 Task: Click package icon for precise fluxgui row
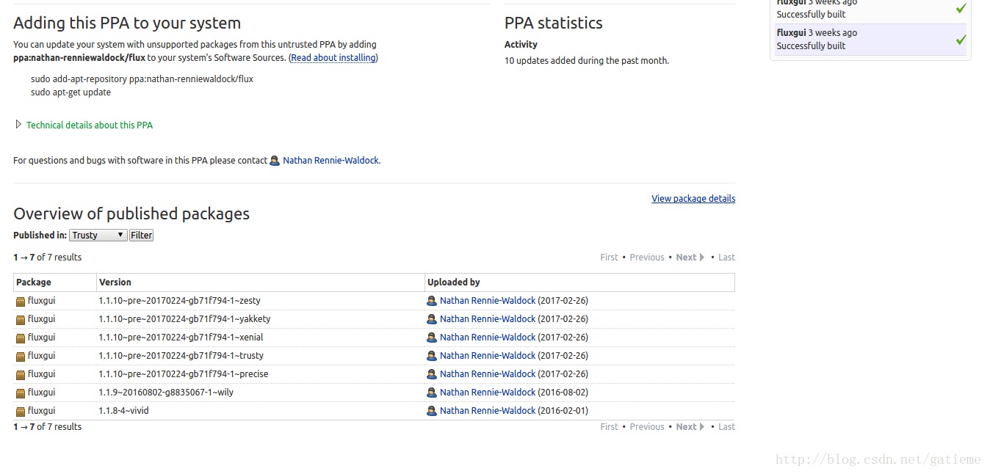click(x=21, y=375)
